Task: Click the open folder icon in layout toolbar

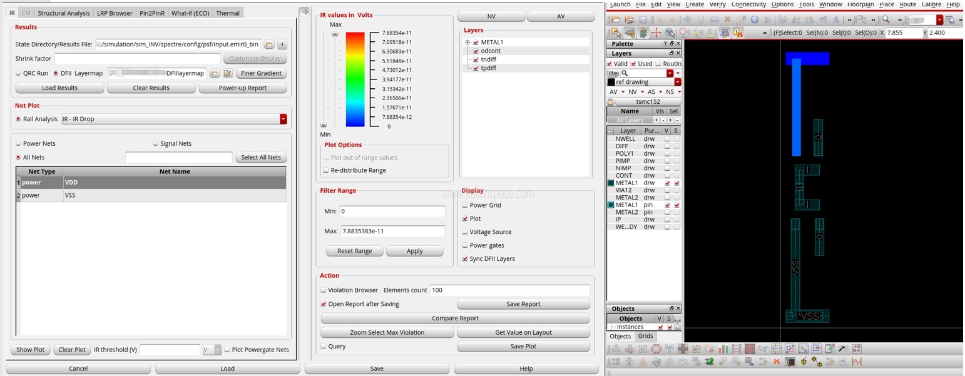Action: point(615,20)
